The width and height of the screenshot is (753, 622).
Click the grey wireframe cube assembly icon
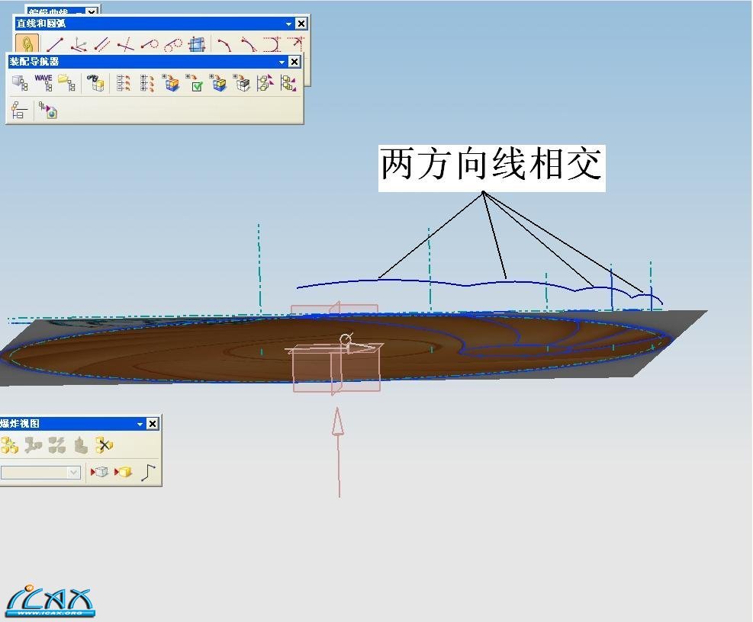click(x=242, y=83)
